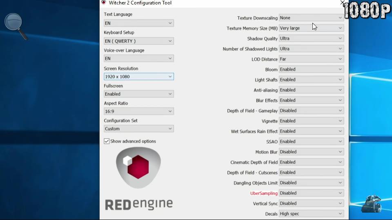Close the Witcher 2 Configuration Tool window
Image resolution: width=392 pixels, height=220 pixels.
pyautogui.click(x=343, y=3)
